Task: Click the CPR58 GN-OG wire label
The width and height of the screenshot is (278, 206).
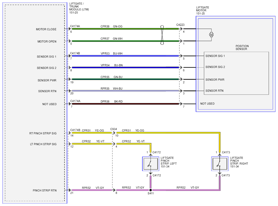Action: 111,26
